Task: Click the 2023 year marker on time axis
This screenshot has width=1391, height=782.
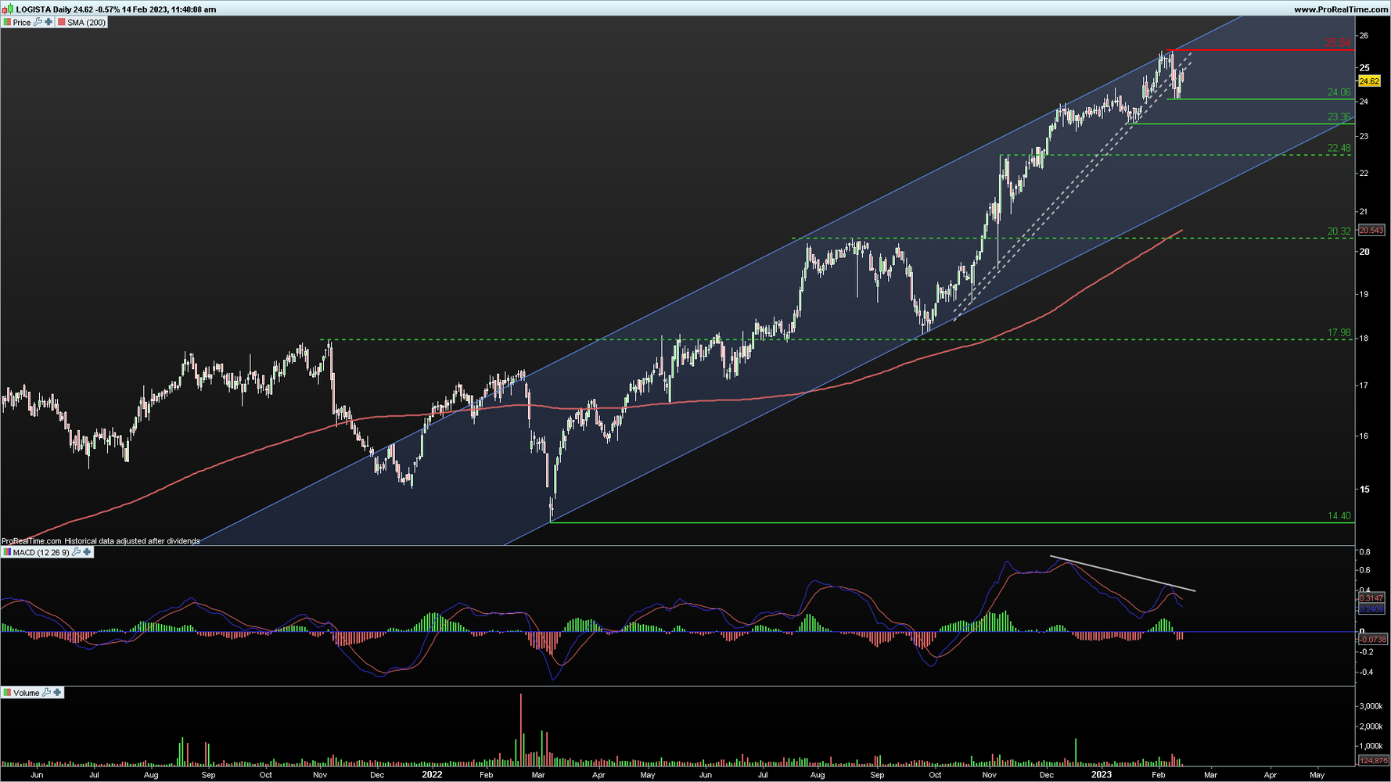Action: (1102, 775)
